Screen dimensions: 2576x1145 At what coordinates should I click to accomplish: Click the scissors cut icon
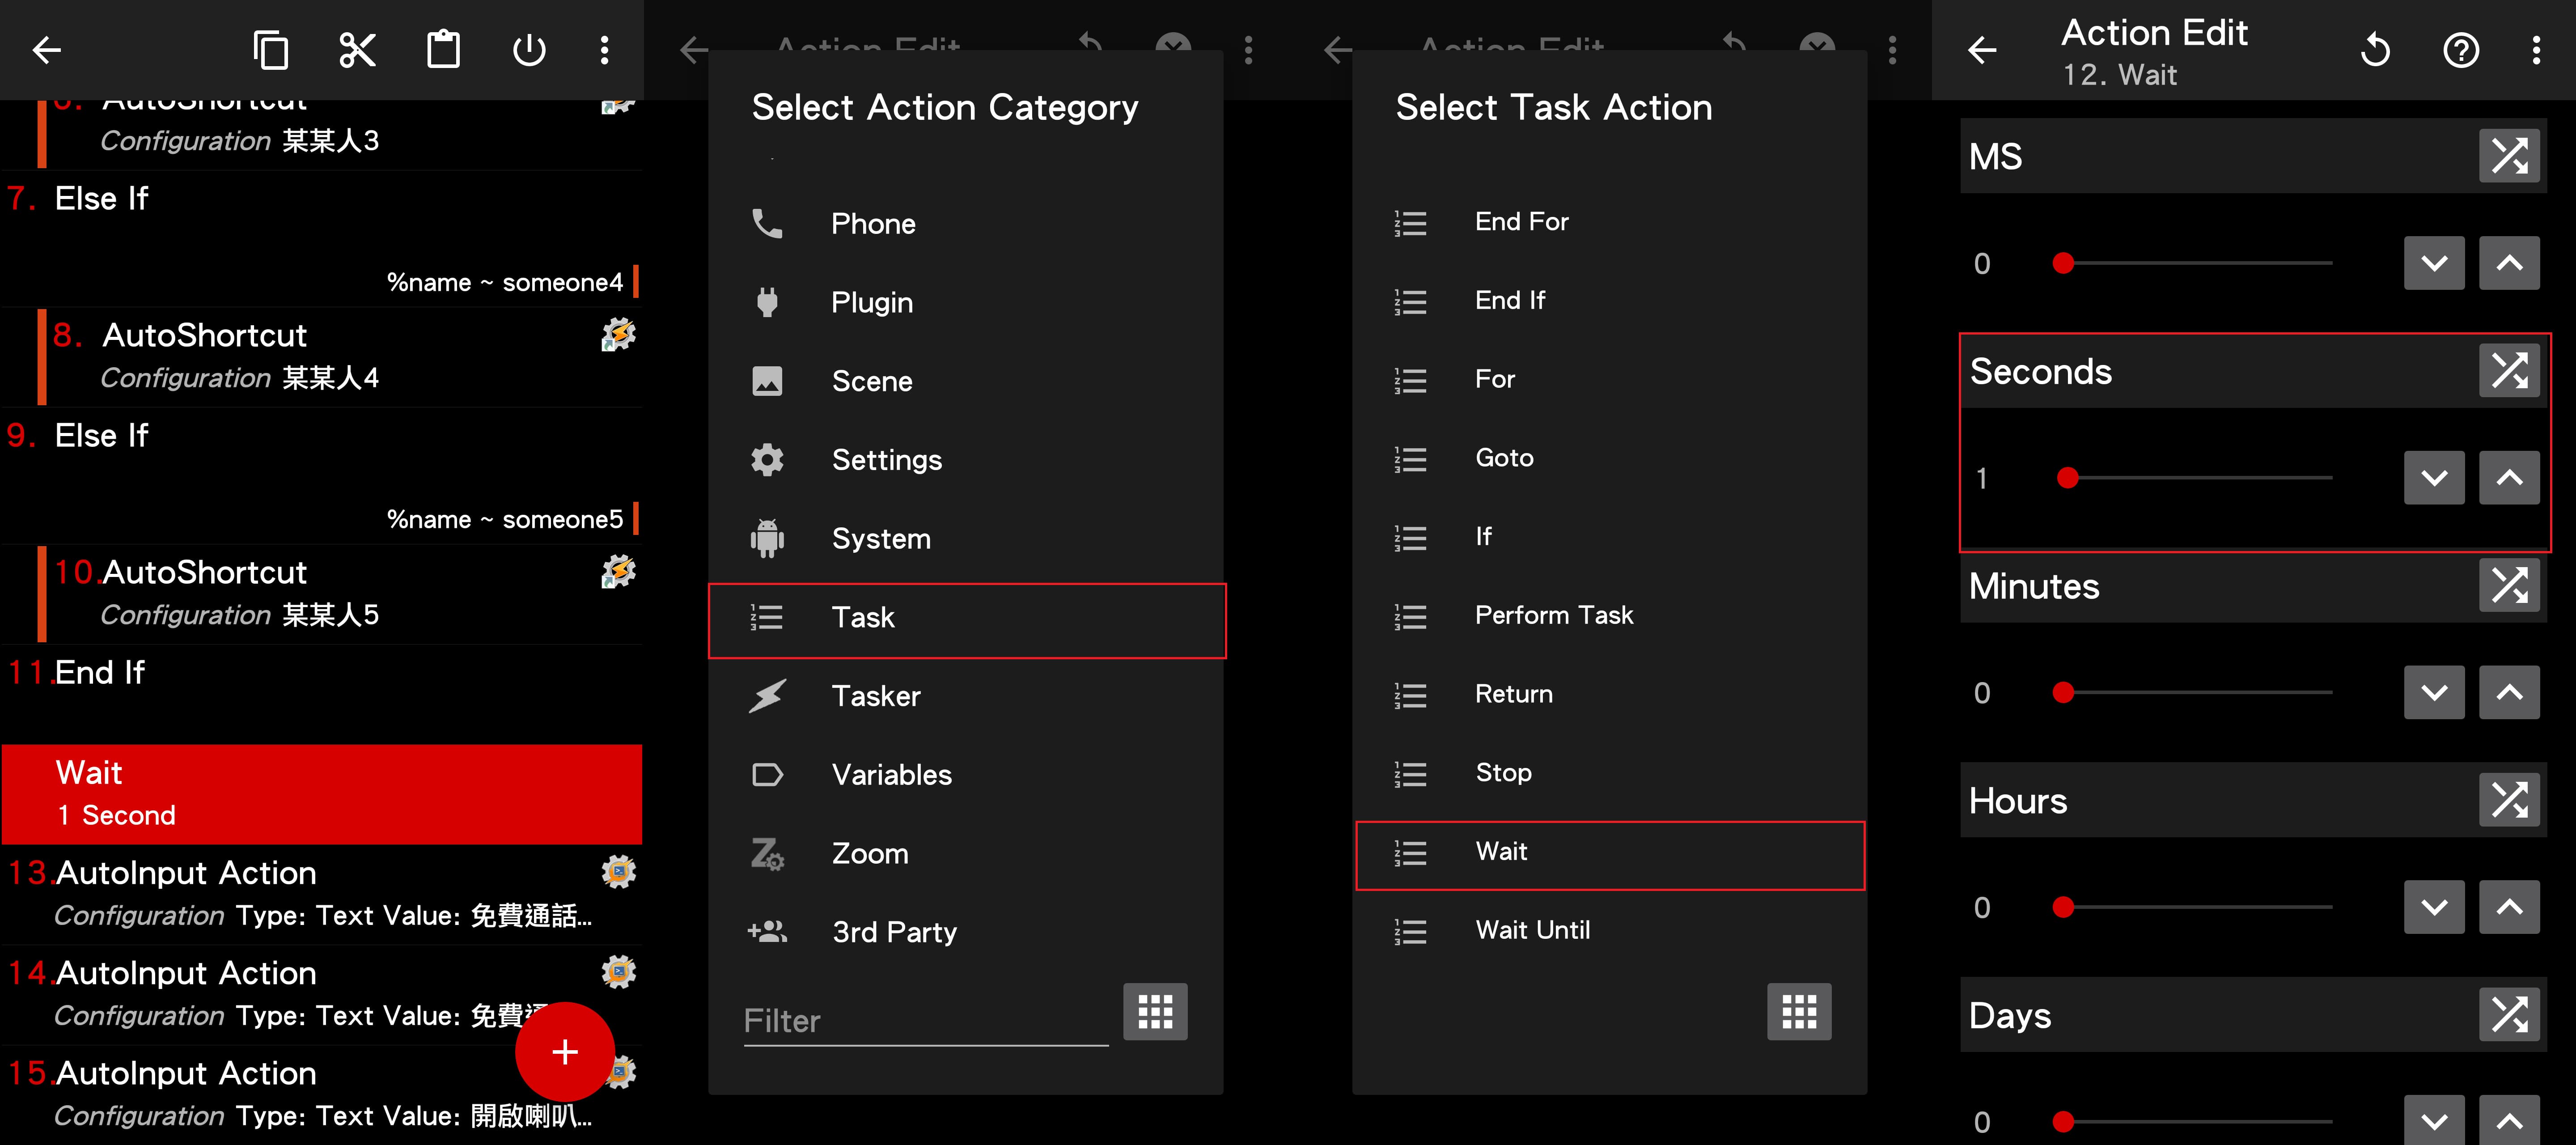coord(357,50)
